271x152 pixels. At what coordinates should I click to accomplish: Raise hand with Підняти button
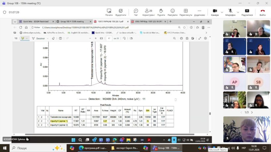pyautogui.click(x=161, y=12)
